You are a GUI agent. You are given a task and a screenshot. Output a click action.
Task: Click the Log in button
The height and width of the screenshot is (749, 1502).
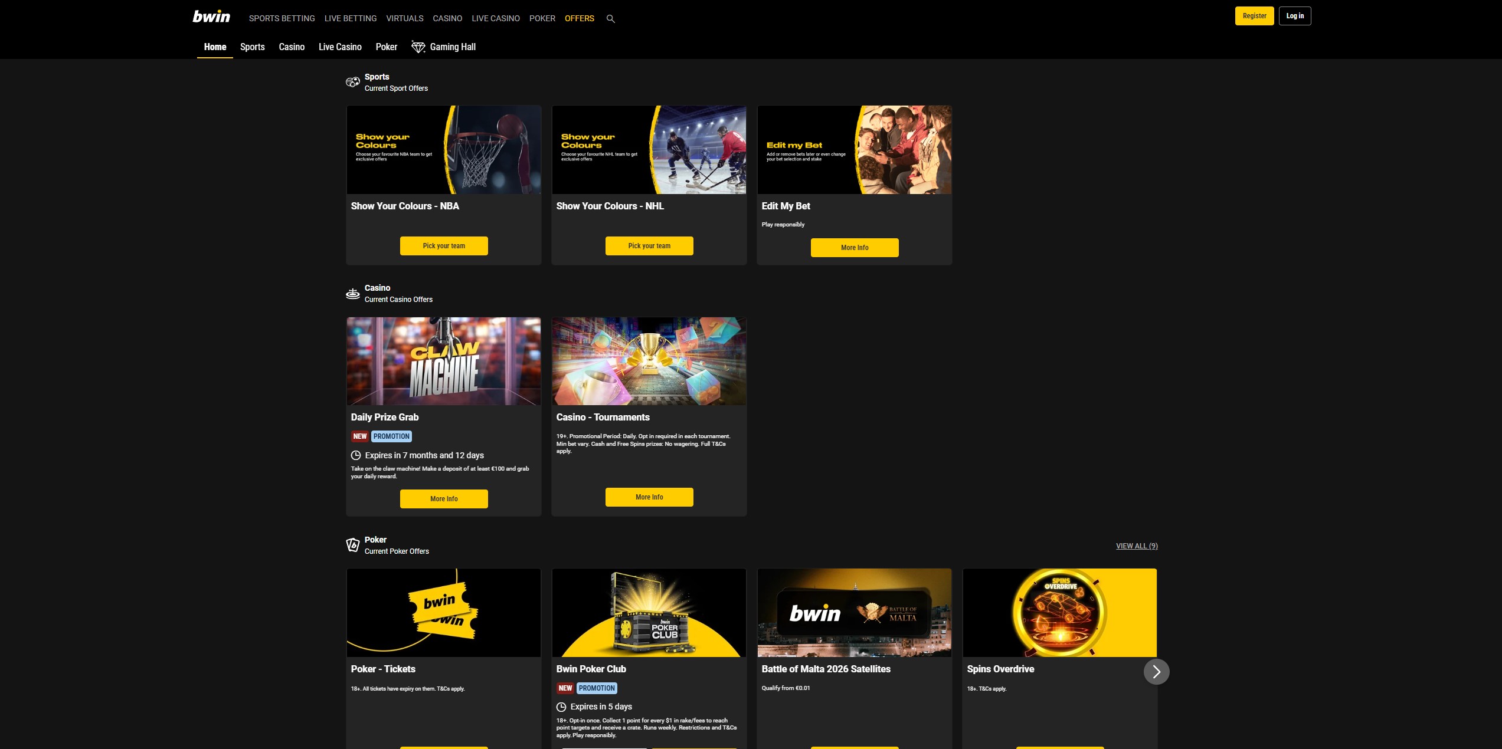1295,16
